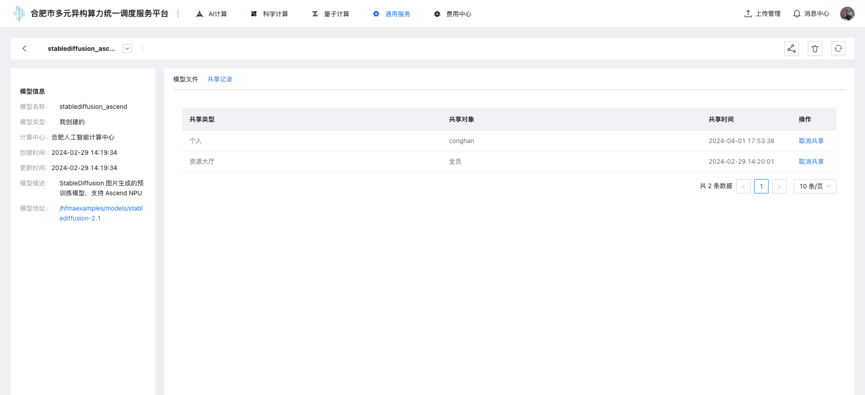This screenshot has height=395, width=865.
Task: Open the user avatar menu
Action: pyautogui.click(x=847, y=13)
